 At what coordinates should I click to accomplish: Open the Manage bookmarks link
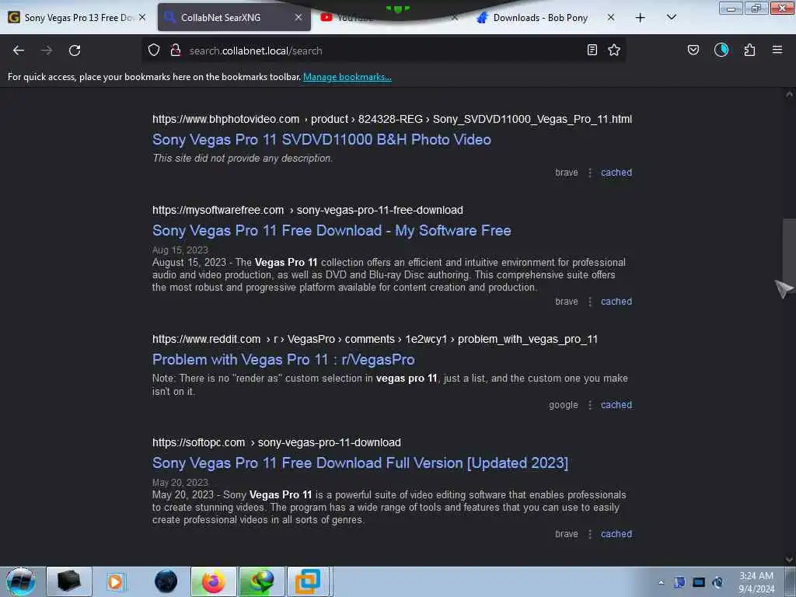tap(347, 77)
